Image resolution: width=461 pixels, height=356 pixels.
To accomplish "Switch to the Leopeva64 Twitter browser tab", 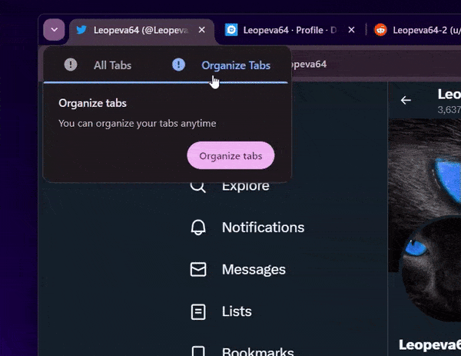I will 142,31.
